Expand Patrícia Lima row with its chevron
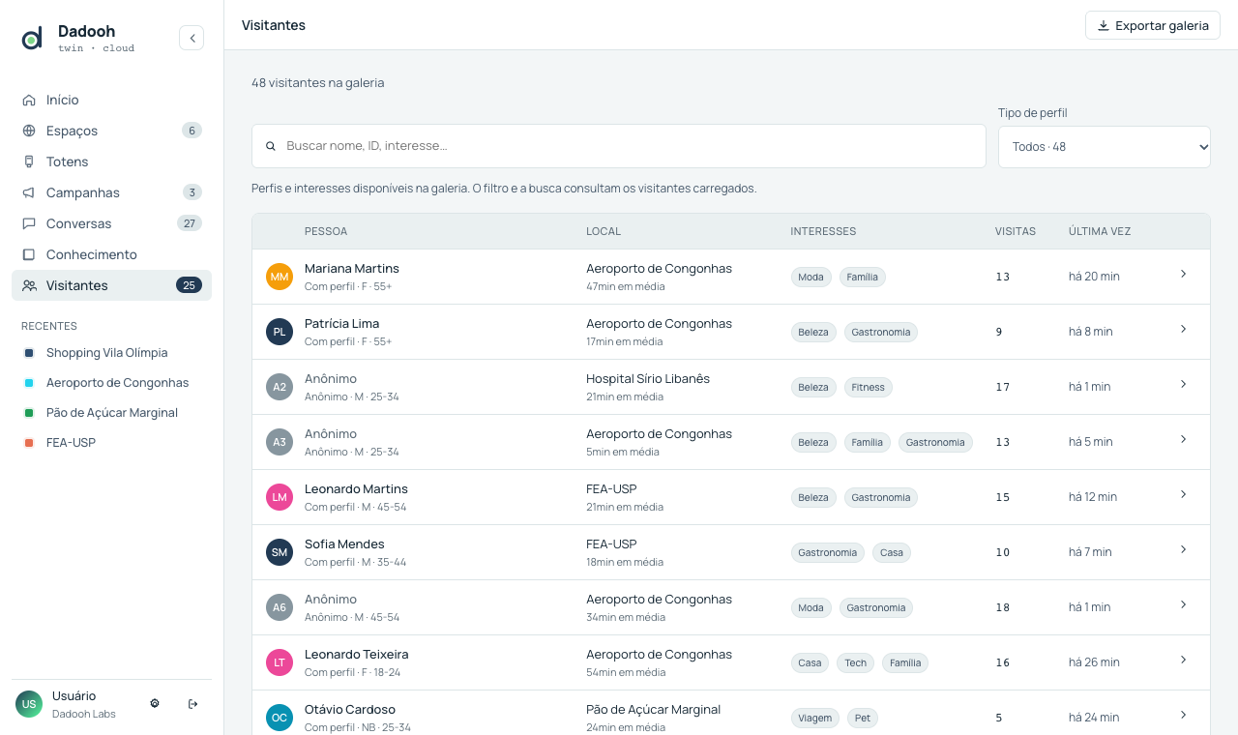Image resolution: width=1238 pixels, height=735 pixels. [x=1184, y=329]
